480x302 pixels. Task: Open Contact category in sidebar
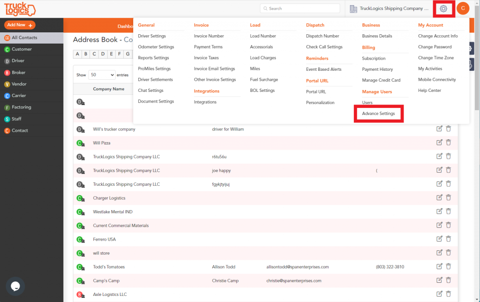pos(31,131)
